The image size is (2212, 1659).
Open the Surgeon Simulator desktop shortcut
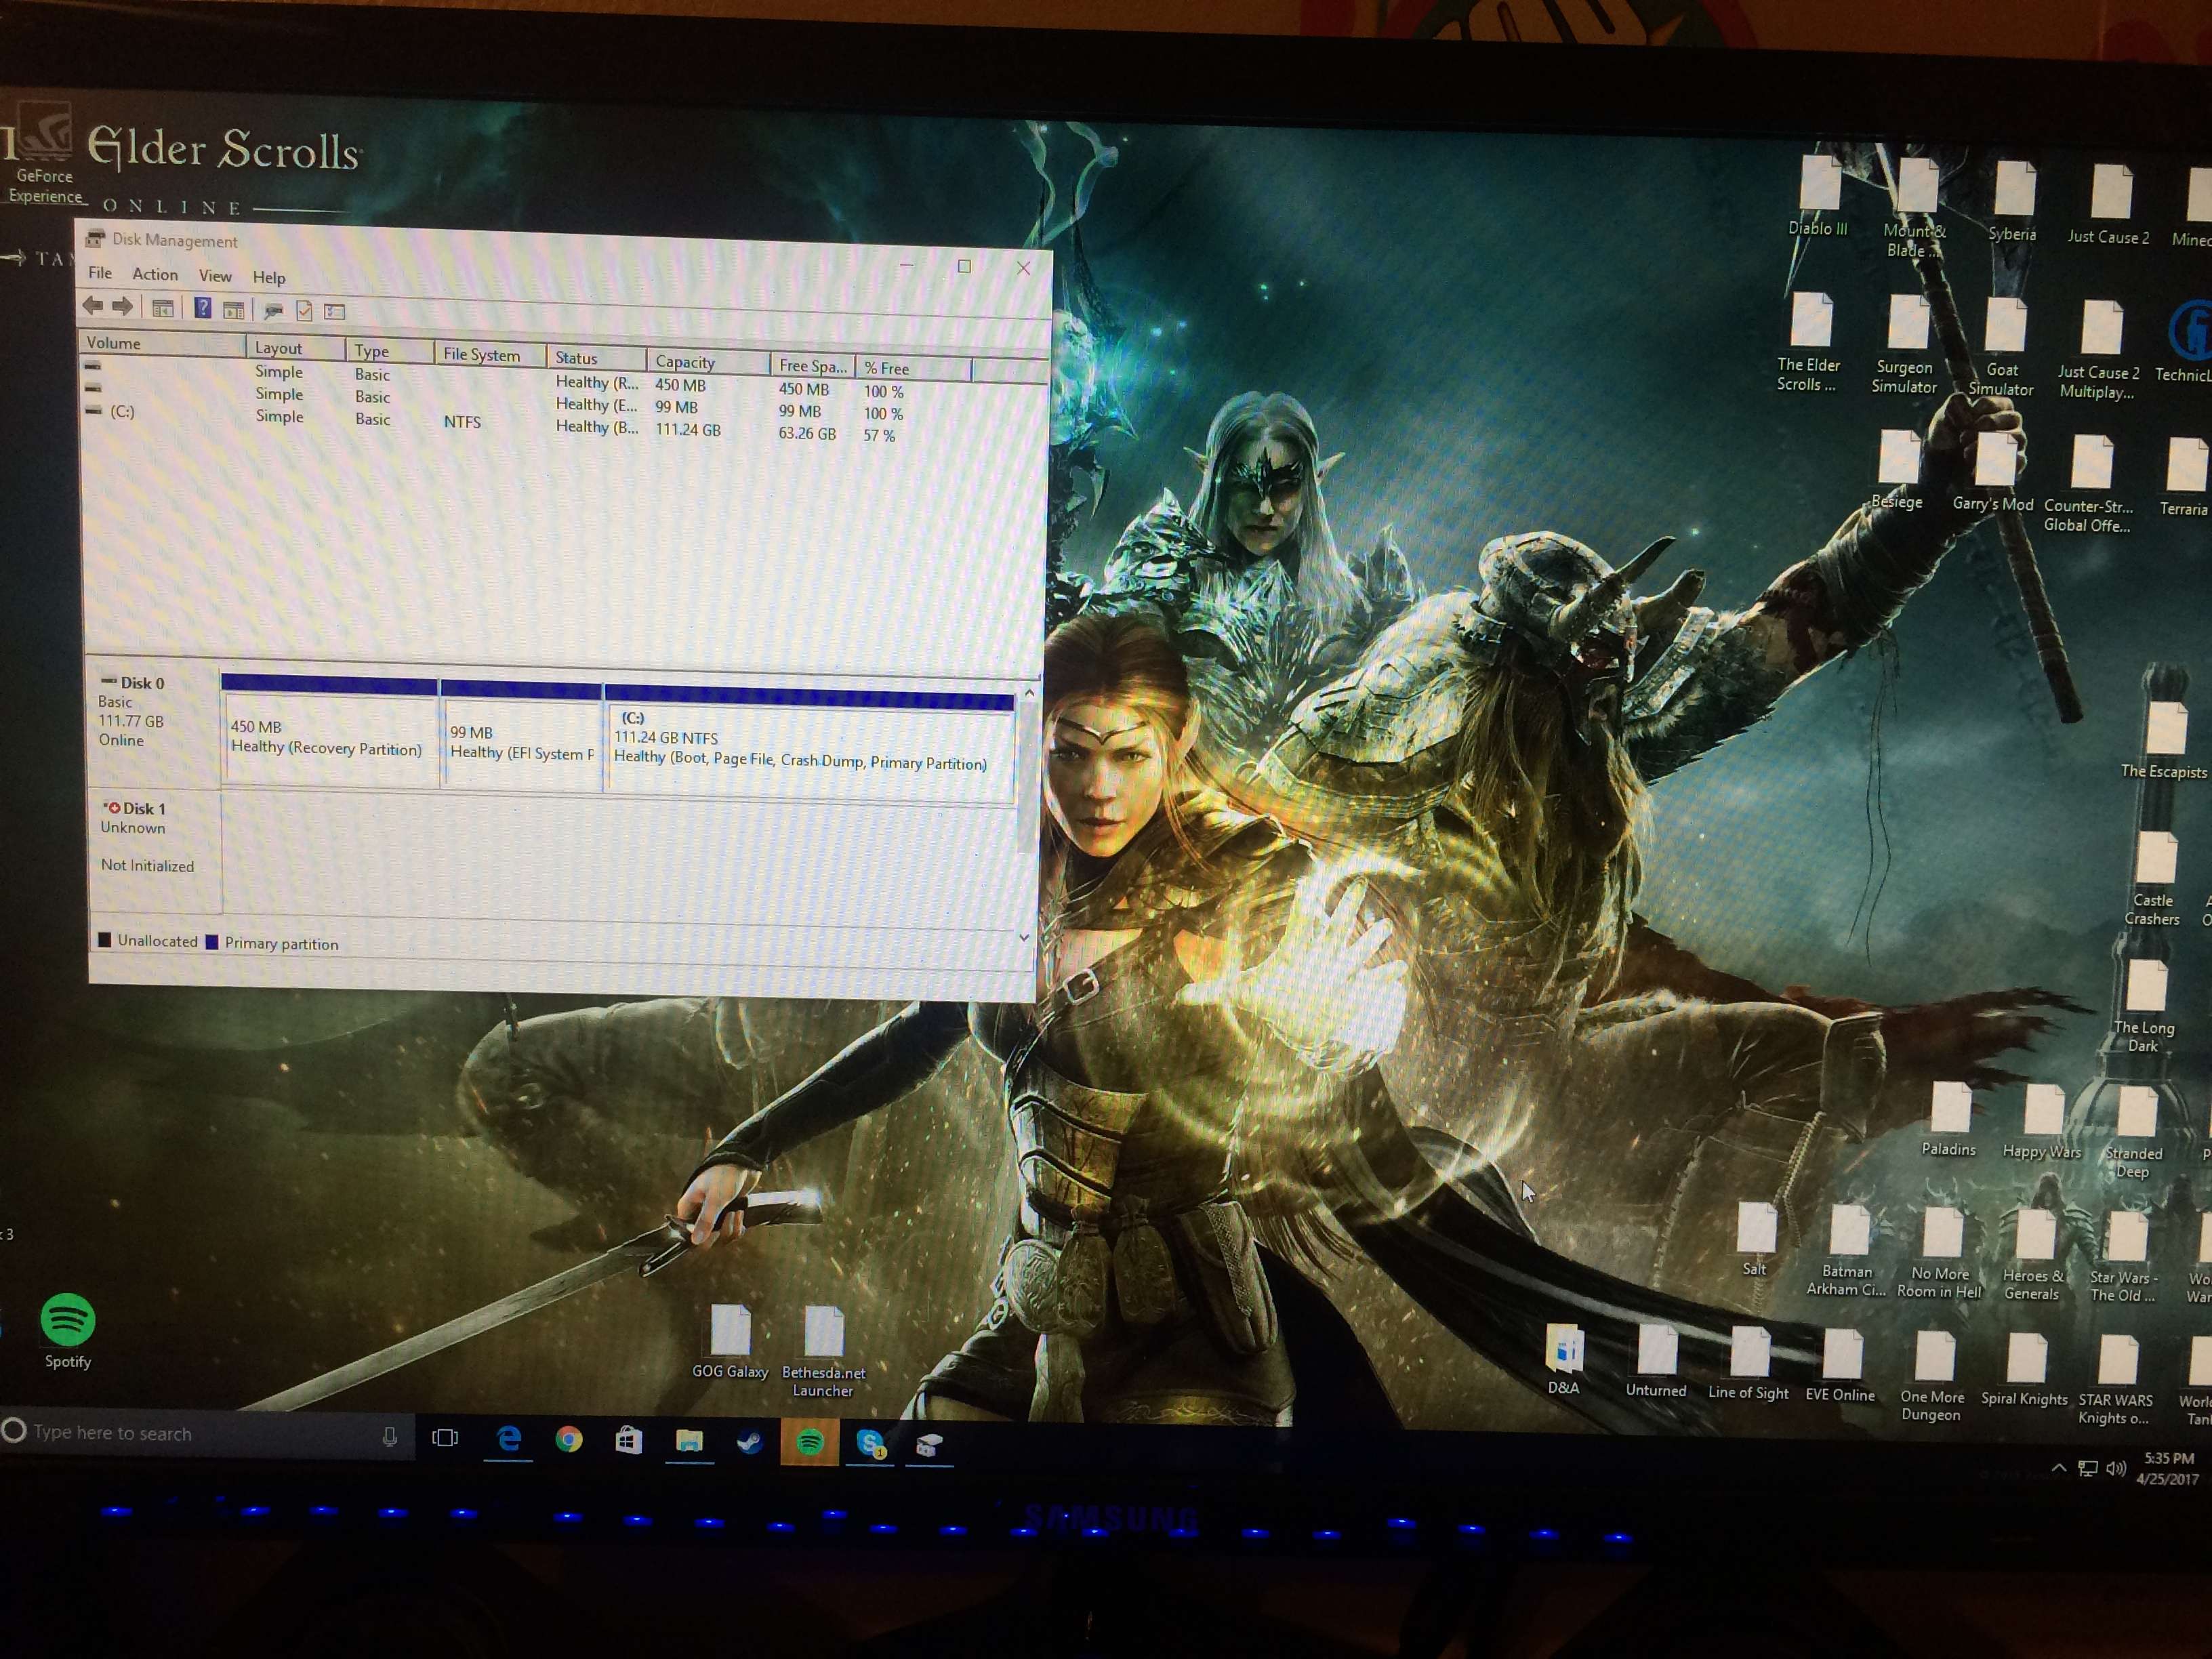tap(1905, 346)
